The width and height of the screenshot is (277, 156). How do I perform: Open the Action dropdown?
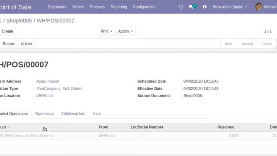coord(126,31)
